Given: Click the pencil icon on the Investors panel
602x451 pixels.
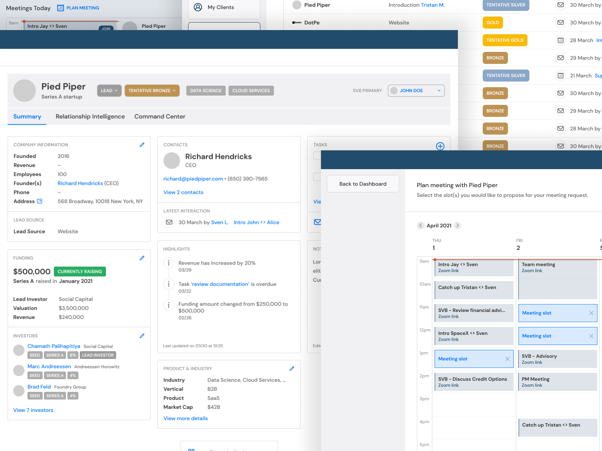Looking at the screenshot, I should 142,336.
